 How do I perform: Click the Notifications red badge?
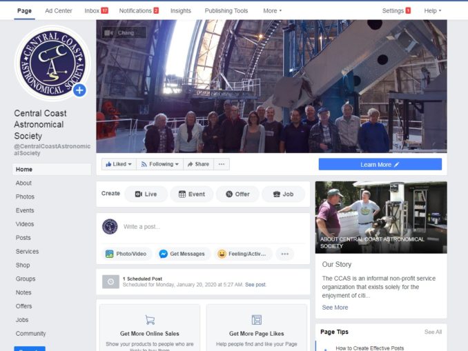click(156, 11)
